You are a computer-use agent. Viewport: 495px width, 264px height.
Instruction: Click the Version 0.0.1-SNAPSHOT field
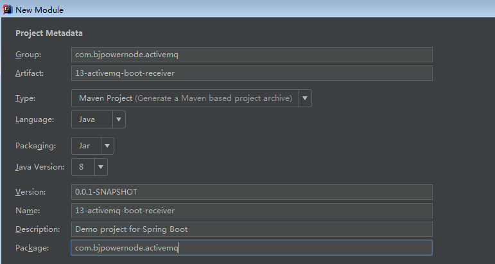click(x=252, y=192)
